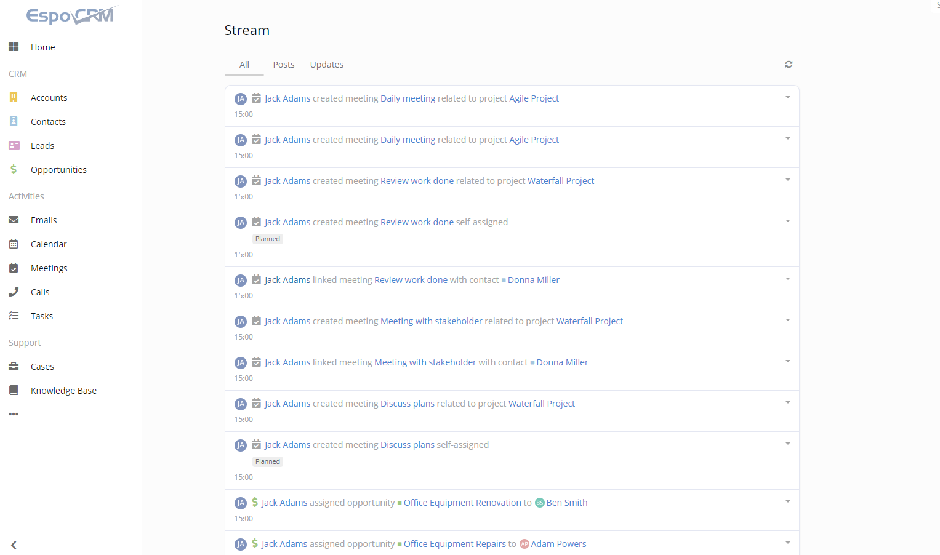Open the Tasks list
The width and height of the screenshot is (940, 555).
pyautogui.click(x=42, y=316)
